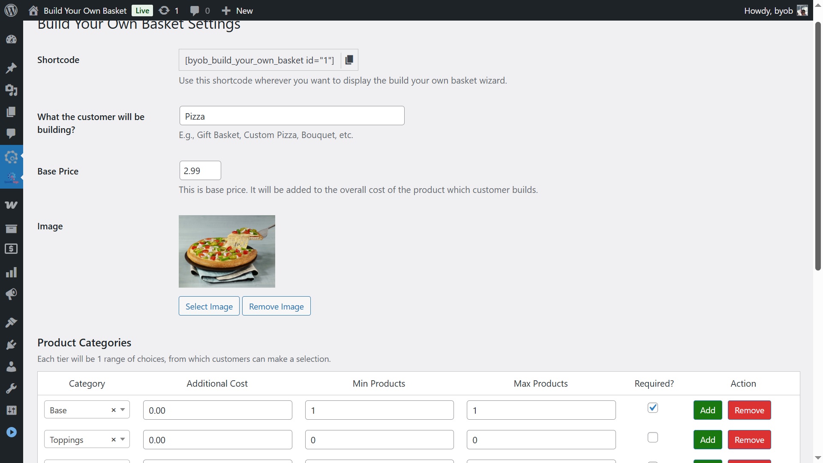
Task: Expand the Base category dropdown
Action: [x=123, y=410]
